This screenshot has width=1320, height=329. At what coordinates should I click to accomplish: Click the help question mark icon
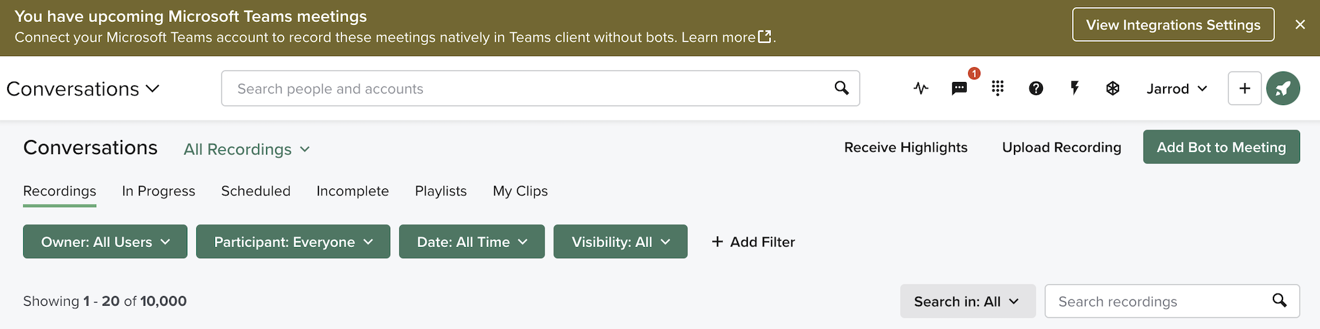click(1036, 88)
